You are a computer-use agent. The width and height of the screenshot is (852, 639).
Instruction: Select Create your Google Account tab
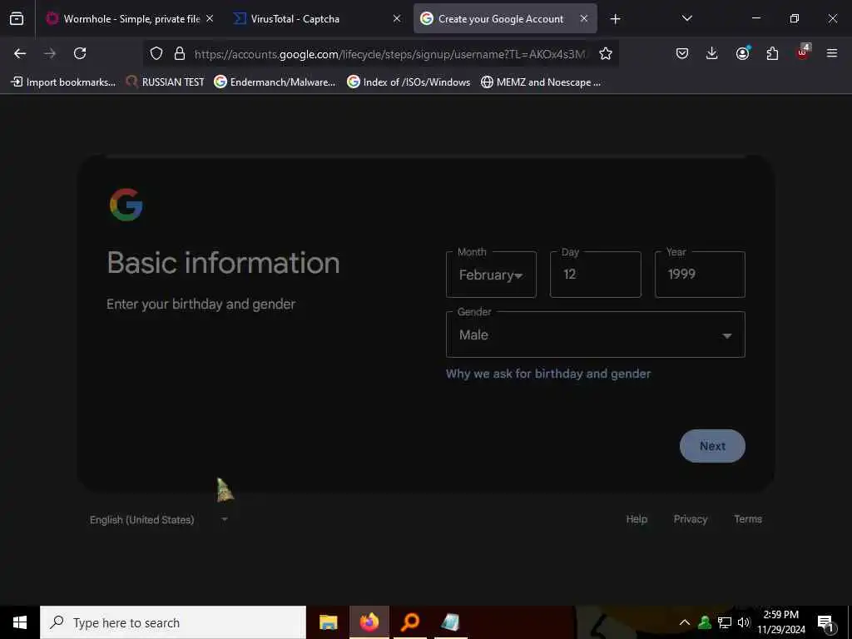(505, 19)
